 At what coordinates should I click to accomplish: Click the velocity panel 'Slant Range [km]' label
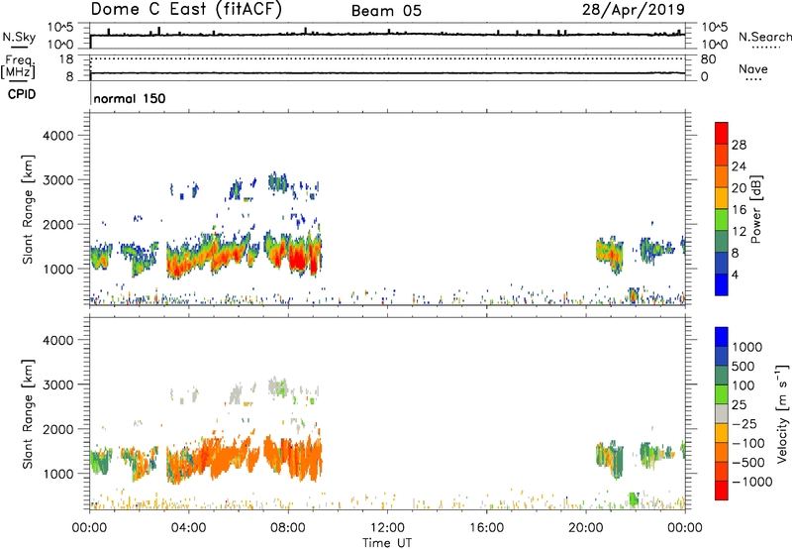(28, 414)
